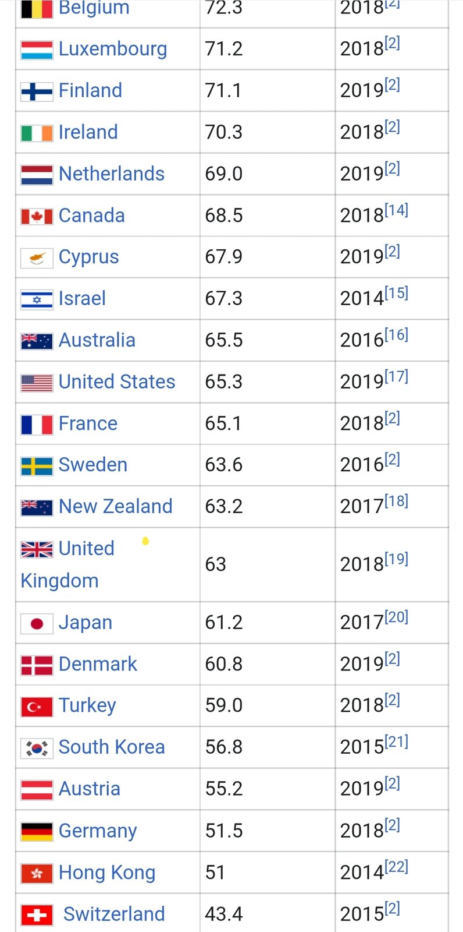Click Australia's 65.5 value cell
This screenshot has height=932, width=463.
pos(224,340)
